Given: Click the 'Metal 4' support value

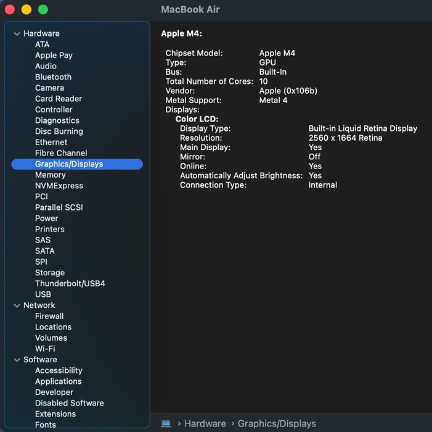Looking at the screenshot, I should pos(273,100).
